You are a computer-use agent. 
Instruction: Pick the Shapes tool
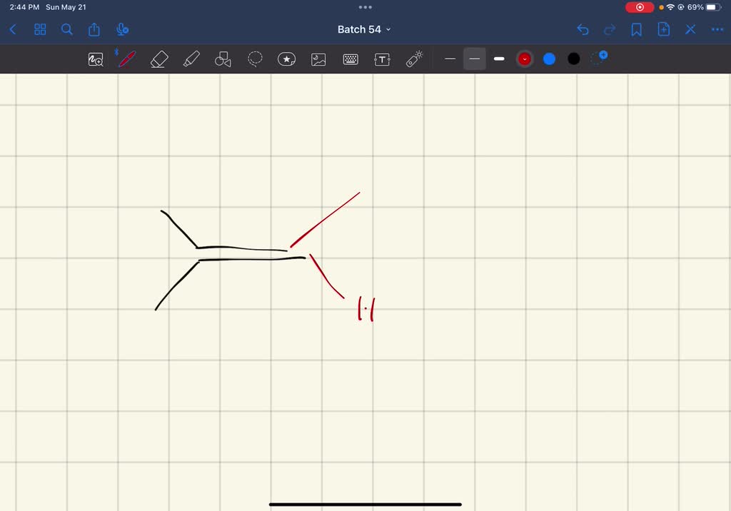pos(222,59)
